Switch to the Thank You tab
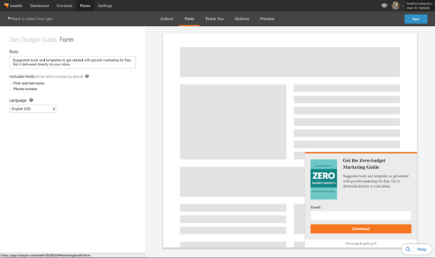This screenshot has width=435, height=258. tap(215, 19)
